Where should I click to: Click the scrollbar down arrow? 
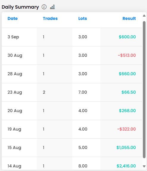click(x=144, y=166)
